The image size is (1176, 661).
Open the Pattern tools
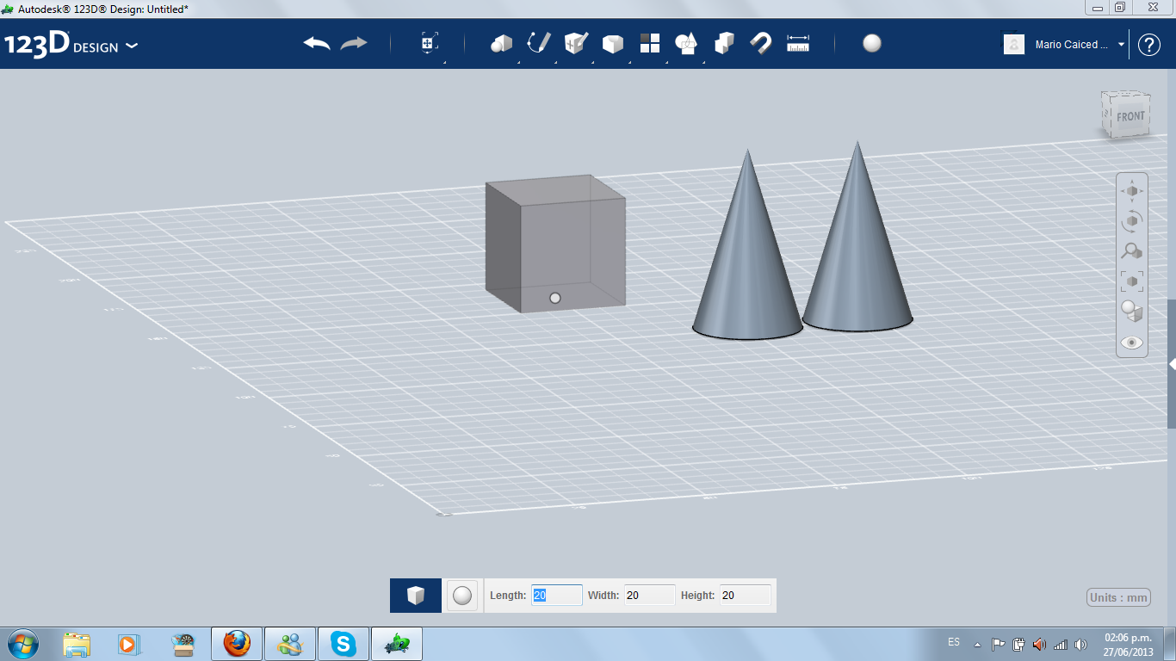[649, 43]
